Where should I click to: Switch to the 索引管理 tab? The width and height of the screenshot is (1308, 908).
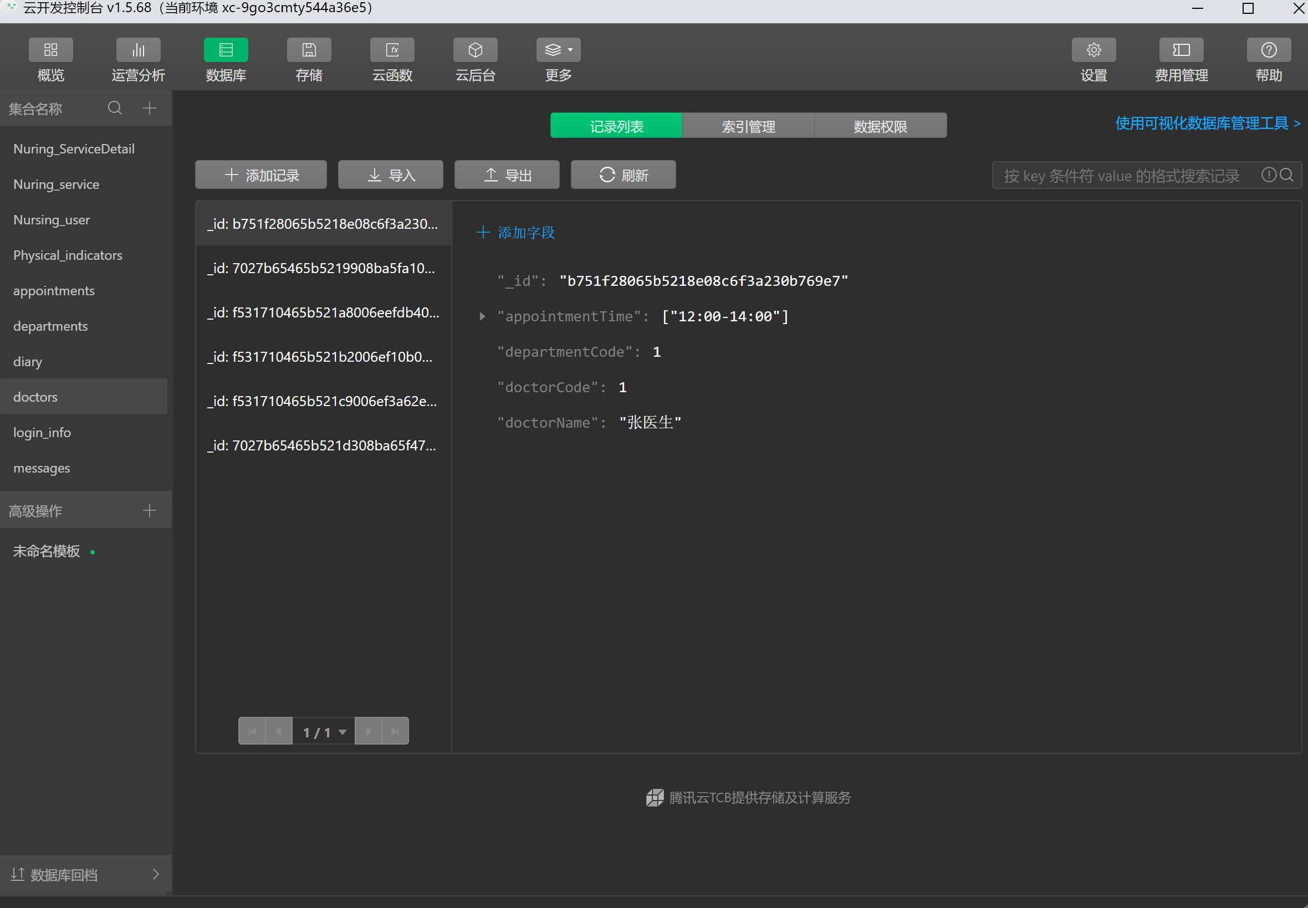[x=748, y=126]
